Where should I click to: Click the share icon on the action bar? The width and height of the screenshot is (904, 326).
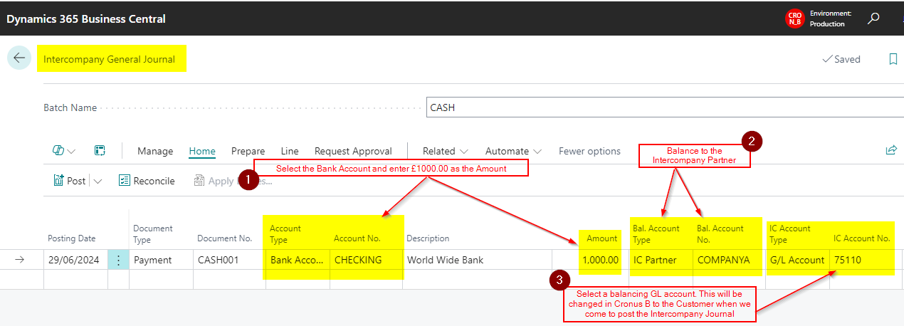click(890, 150)
